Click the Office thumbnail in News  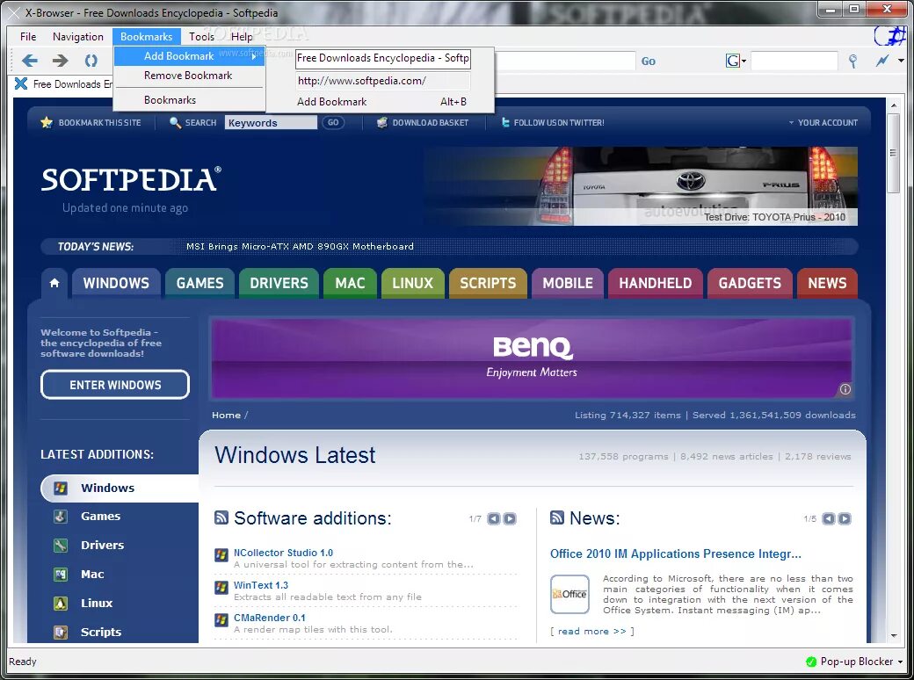(x=569, y=595)
